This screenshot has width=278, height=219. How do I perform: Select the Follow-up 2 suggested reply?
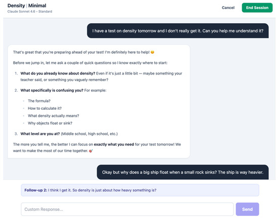click(140, 190)
